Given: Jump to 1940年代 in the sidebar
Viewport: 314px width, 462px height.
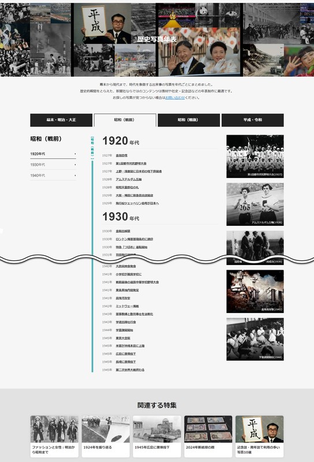Looking at the screenshot, I should pyautogui.click(x=53, y=176).
